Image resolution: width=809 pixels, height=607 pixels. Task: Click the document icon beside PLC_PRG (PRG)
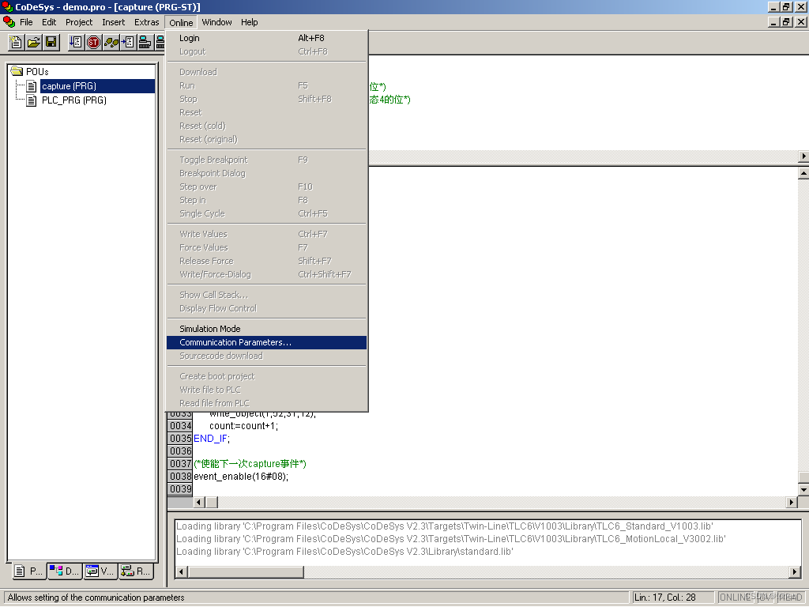pos(32,100)
